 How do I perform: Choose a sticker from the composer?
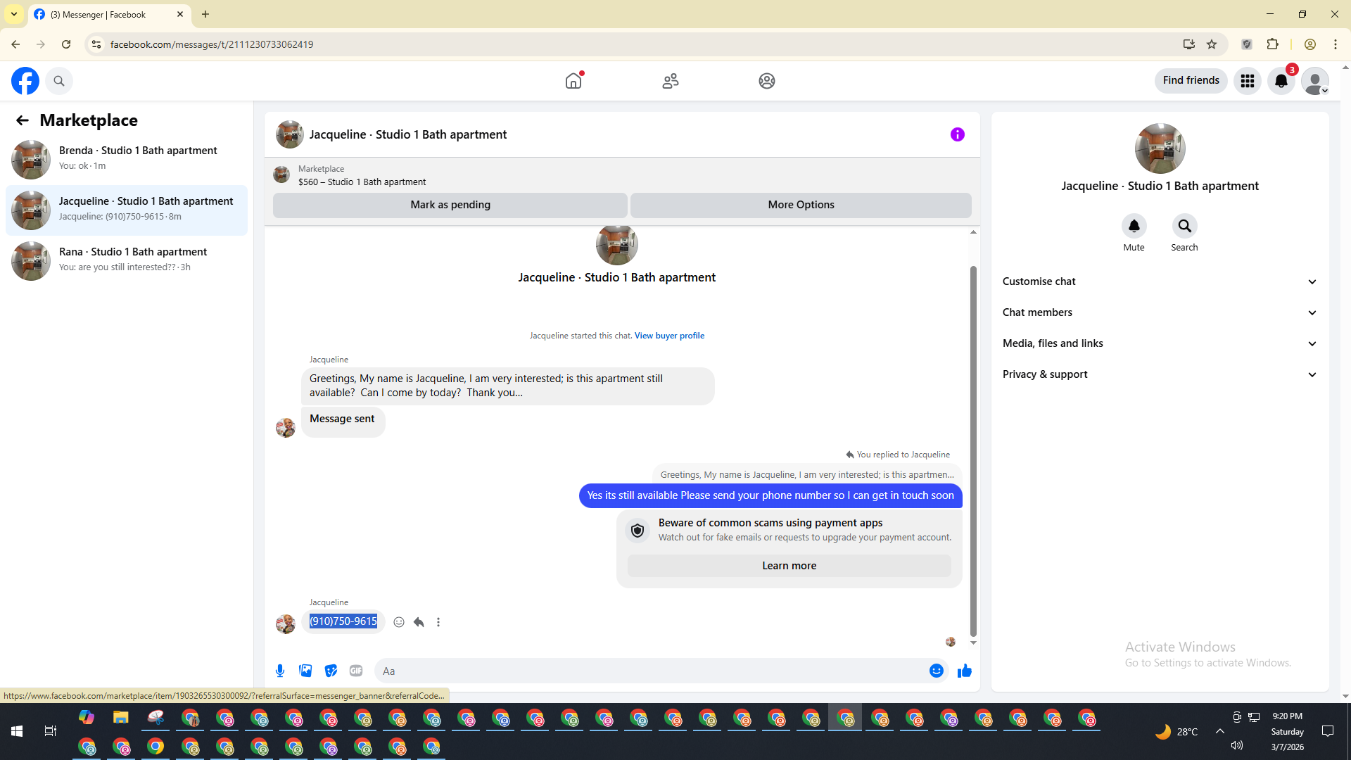coord(331,671)
